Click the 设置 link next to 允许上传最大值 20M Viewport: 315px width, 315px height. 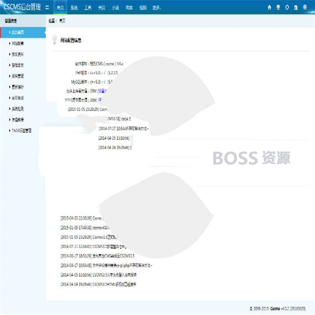click(x=102, y=91)
